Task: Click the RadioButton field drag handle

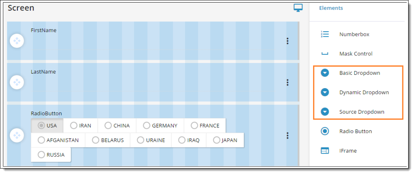Action: (17, 135)
